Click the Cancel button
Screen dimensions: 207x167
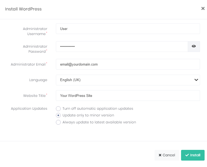pos(167,155)
